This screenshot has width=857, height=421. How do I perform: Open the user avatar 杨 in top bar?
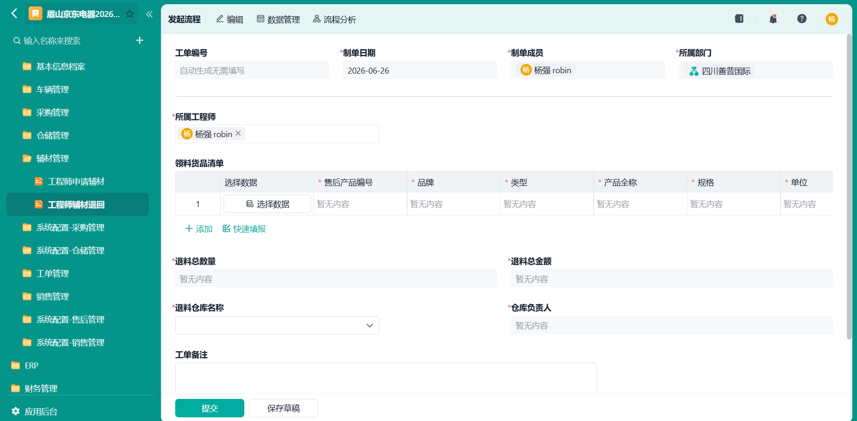(x=832, y=19)
